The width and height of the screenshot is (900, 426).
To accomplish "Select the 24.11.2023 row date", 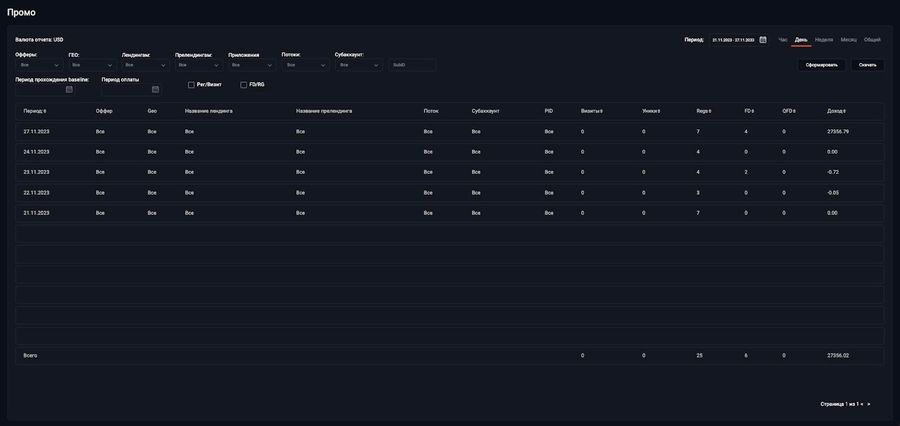I will pyautogui.click(x=36, y=152).
